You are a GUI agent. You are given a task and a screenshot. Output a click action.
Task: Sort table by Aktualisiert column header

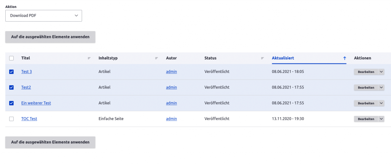tap(283, 58)
